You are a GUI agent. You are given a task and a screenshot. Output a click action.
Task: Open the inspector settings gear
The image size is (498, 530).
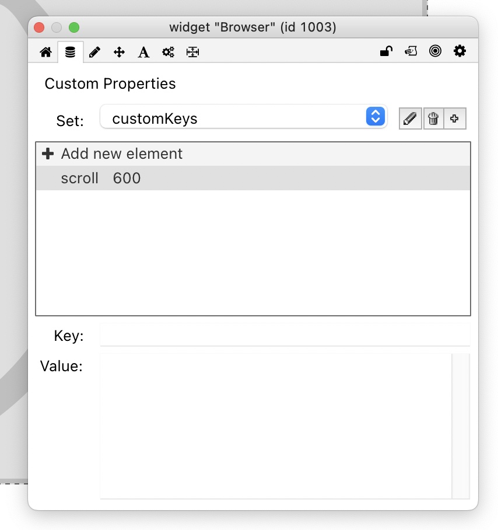pos(460,51)
